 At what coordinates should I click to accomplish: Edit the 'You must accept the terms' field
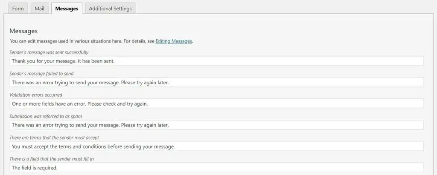pos(216,146)
